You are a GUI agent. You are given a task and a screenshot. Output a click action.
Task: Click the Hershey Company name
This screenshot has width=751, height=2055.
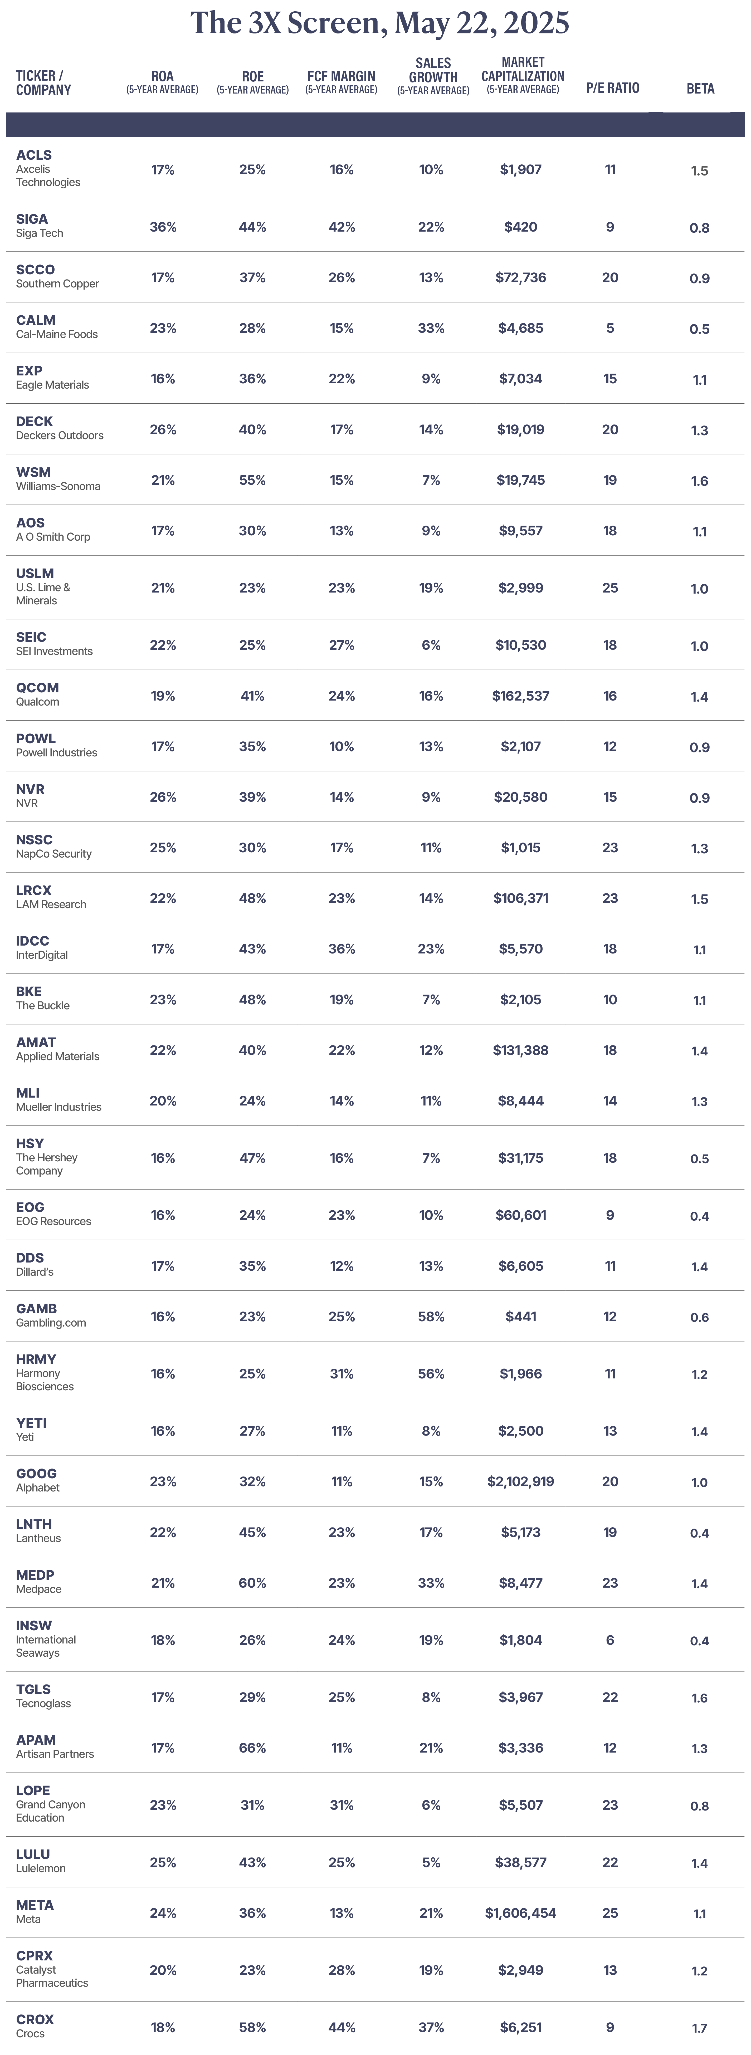[x=47, y=1164]
